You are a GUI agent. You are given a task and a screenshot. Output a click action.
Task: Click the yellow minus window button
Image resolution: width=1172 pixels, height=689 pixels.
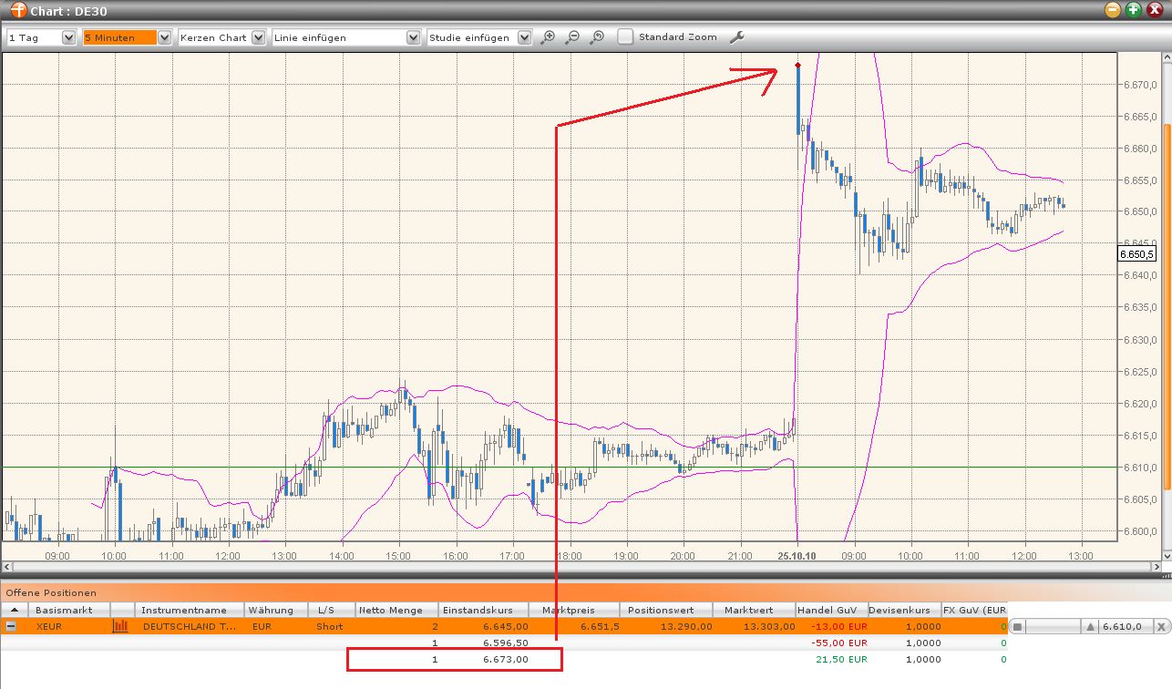coord(1113,10)
